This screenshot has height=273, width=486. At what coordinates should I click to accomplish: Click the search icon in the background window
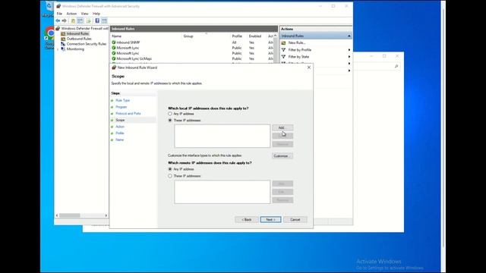click(396, 66)
